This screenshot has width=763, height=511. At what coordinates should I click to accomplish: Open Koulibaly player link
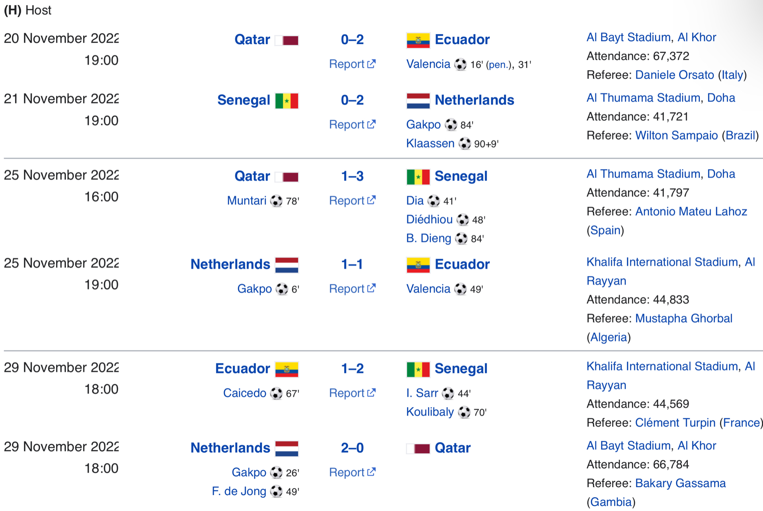pyautogui.click(x=430, y=412)
